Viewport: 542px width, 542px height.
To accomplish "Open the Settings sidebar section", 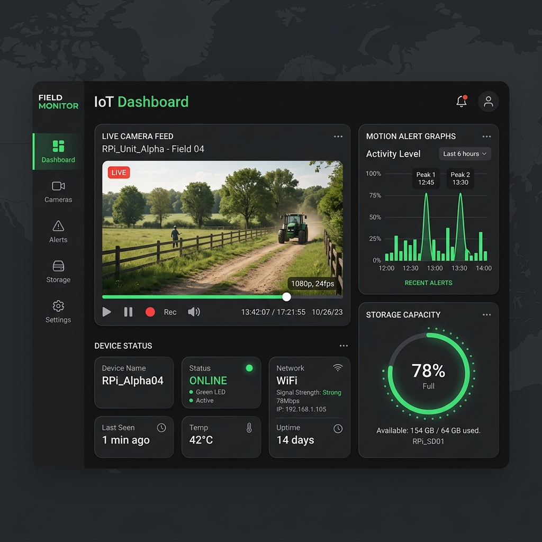I will (x=58, y=312).
